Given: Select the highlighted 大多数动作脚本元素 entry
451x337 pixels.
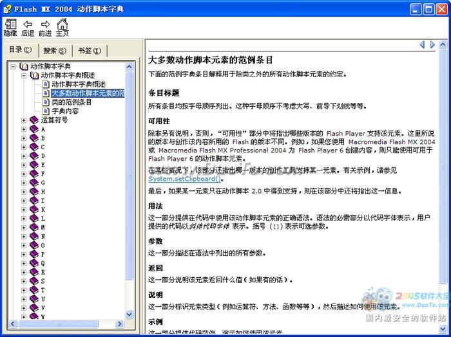Looking at the screenshot, I should 88,93.
